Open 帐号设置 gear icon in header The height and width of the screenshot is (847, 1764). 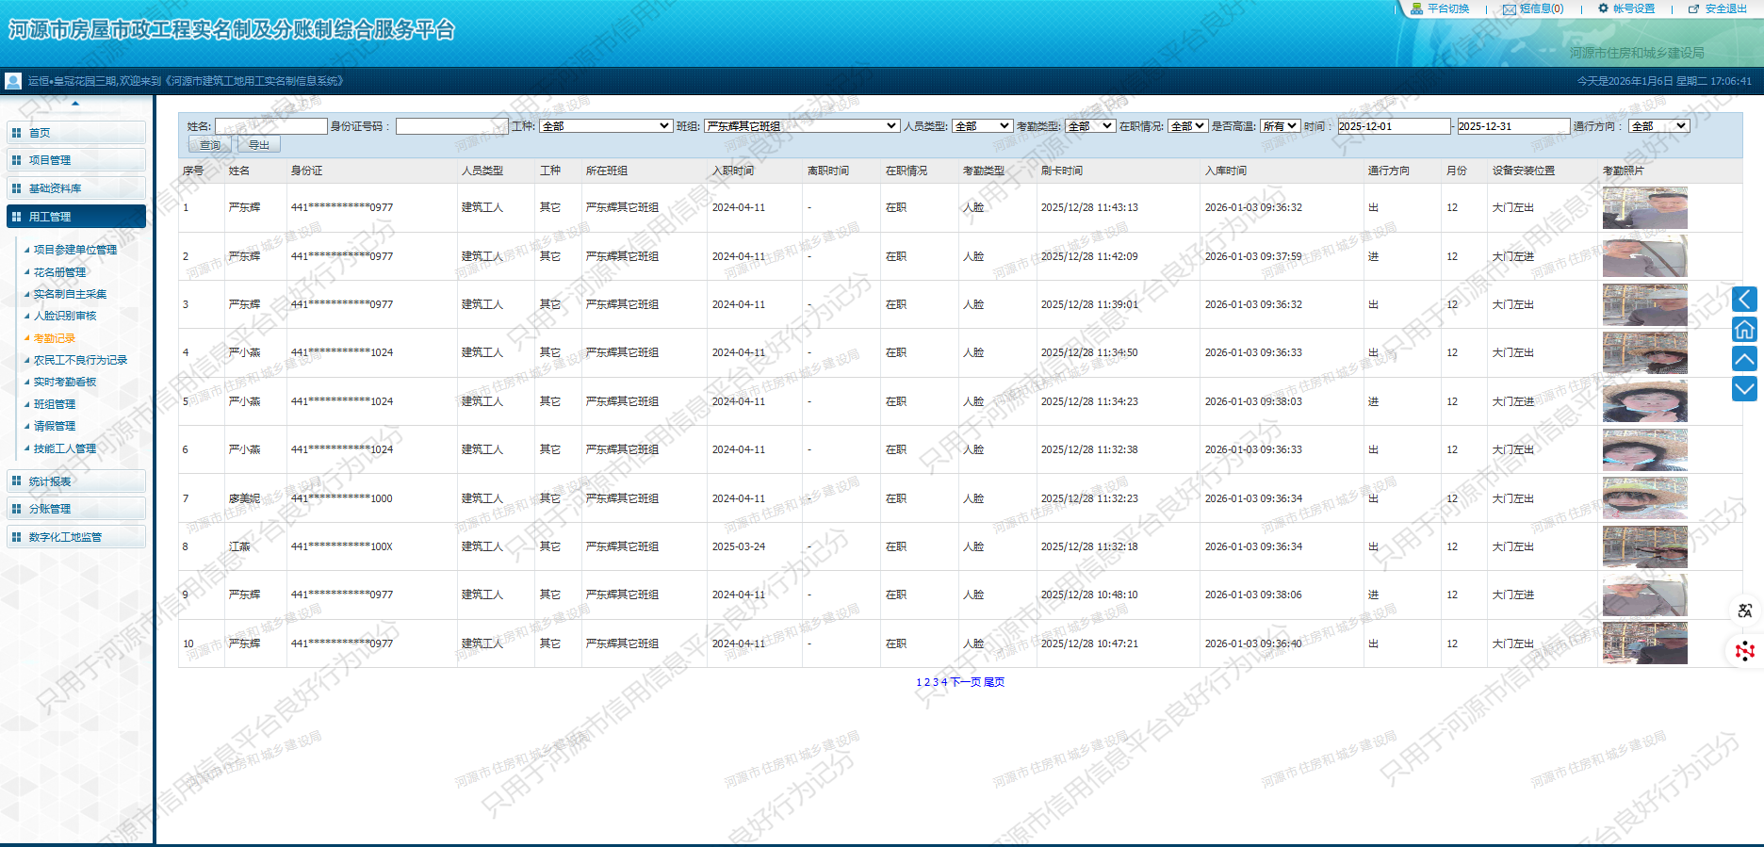1603,8
